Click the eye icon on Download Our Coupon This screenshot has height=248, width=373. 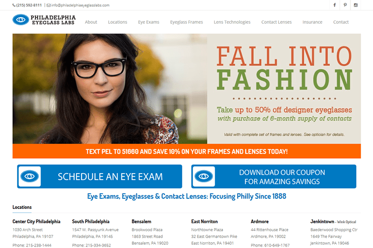204,176
